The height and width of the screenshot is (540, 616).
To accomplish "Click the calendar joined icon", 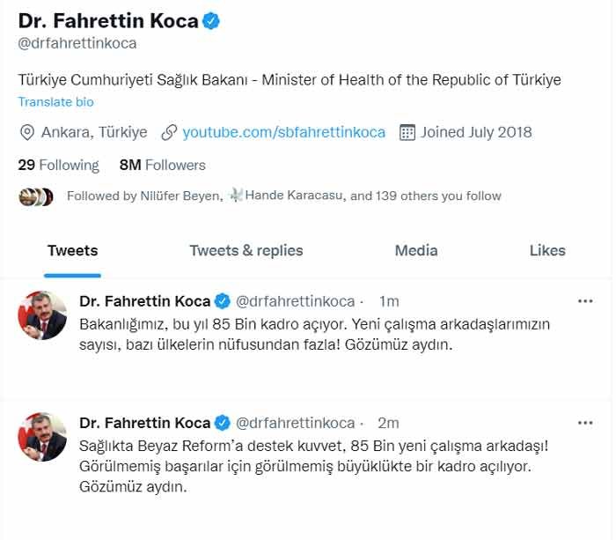I will pyautogui.click(x=407, y=133).
